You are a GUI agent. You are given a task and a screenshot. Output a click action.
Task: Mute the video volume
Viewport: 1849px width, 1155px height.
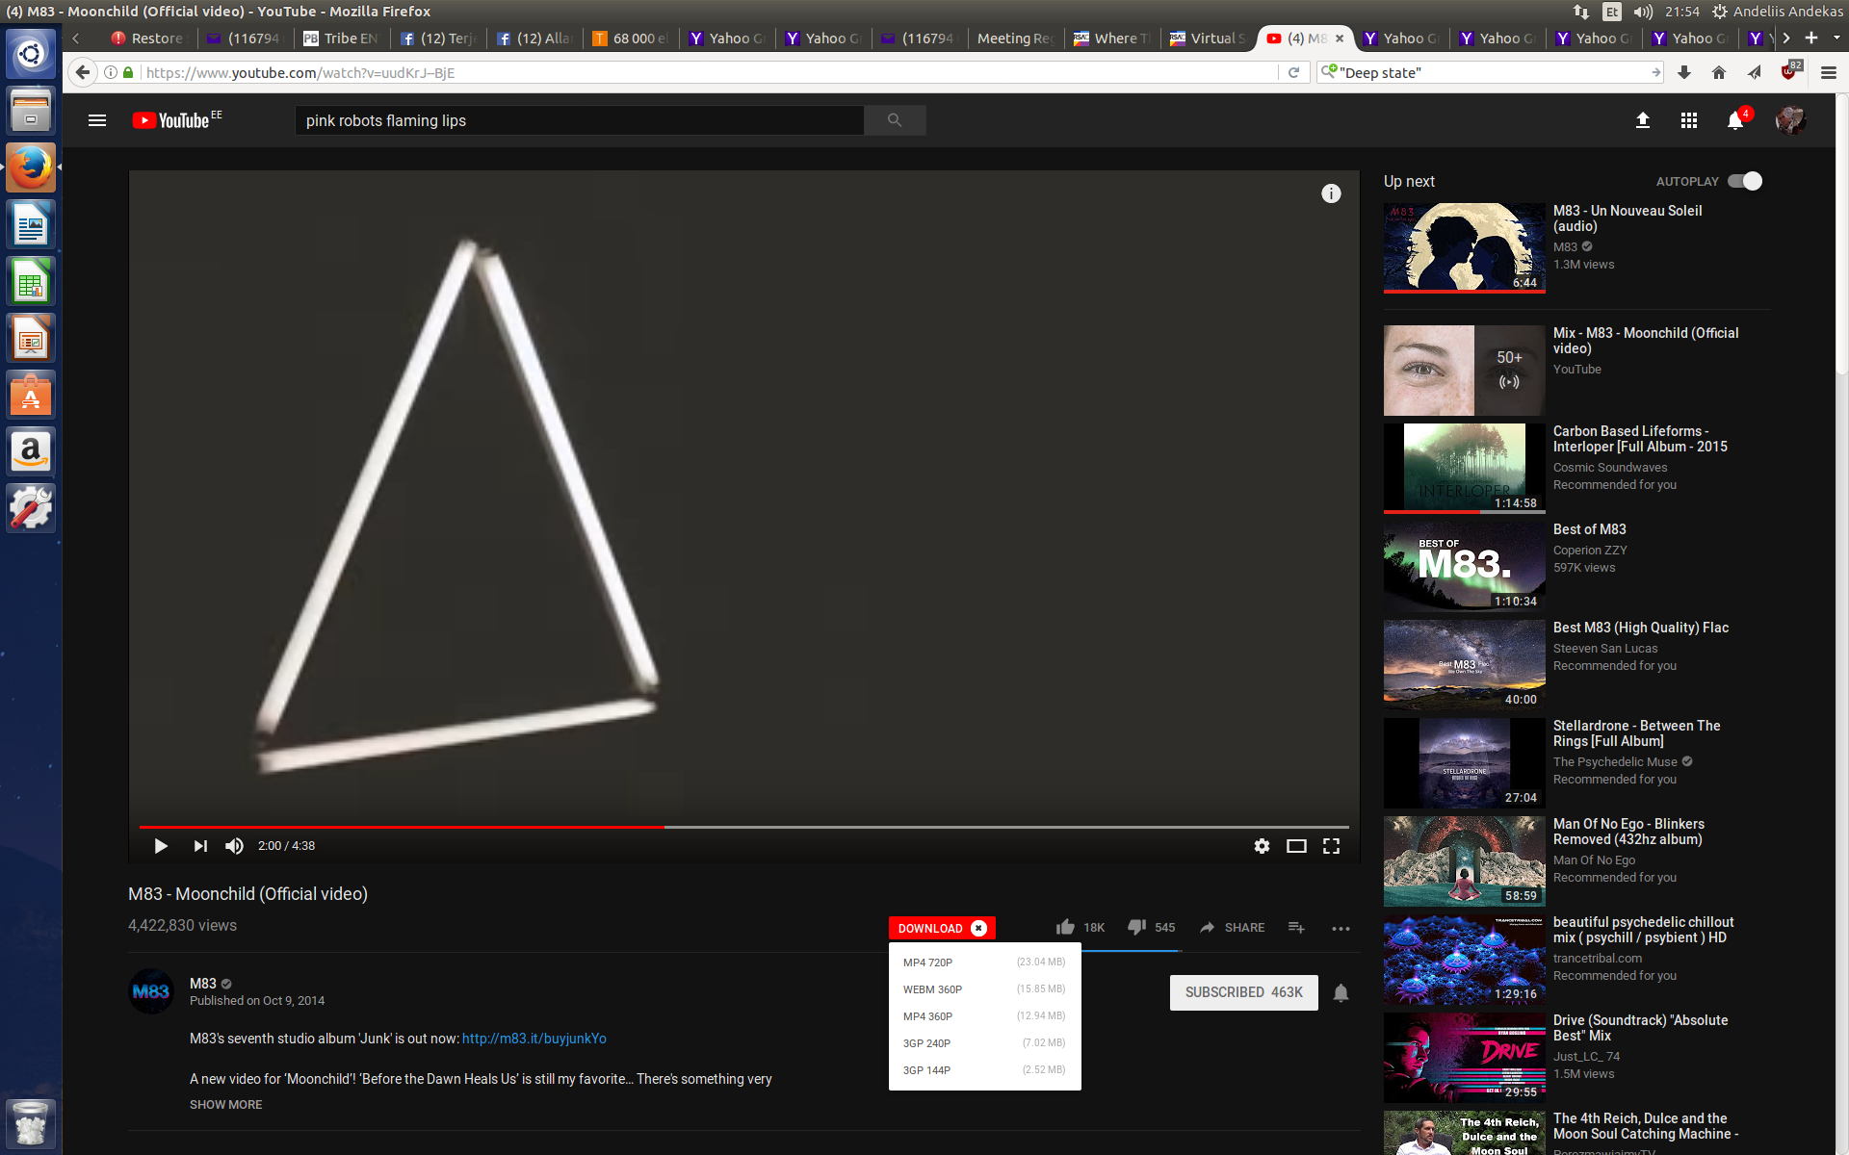pos(234,846)
